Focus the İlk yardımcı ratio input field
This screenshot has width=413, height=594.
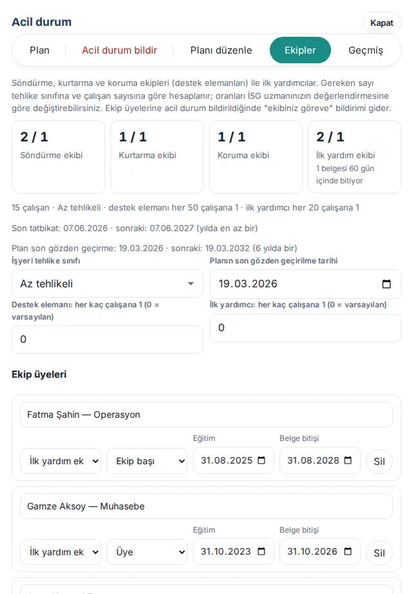[x=305, y=328]
